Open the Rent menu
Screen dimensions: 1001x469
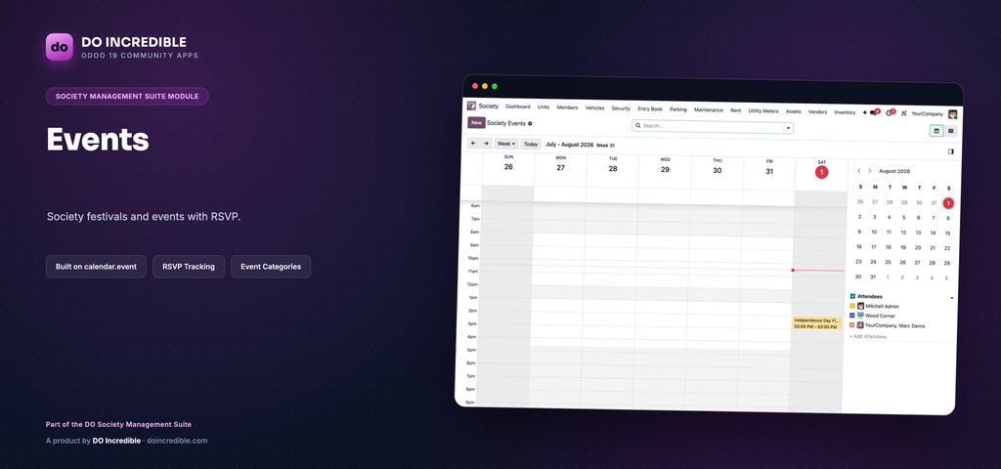click(735, 110)
